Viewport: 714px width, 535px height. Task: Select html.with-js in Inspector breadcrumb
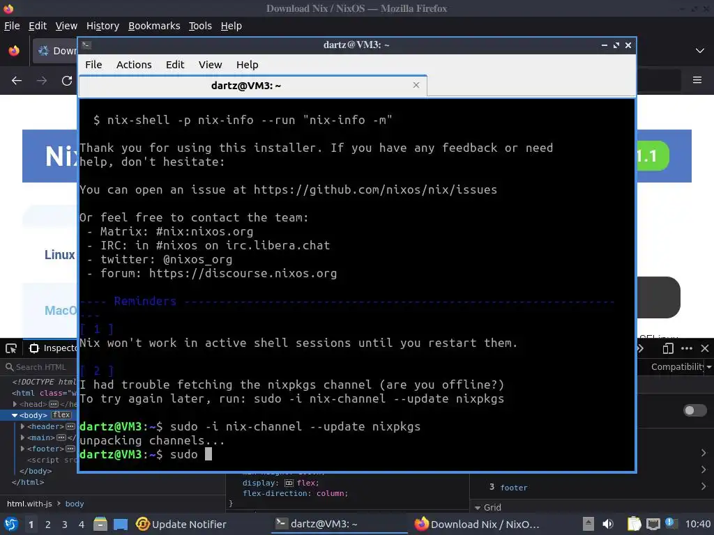tap(29, 504)
